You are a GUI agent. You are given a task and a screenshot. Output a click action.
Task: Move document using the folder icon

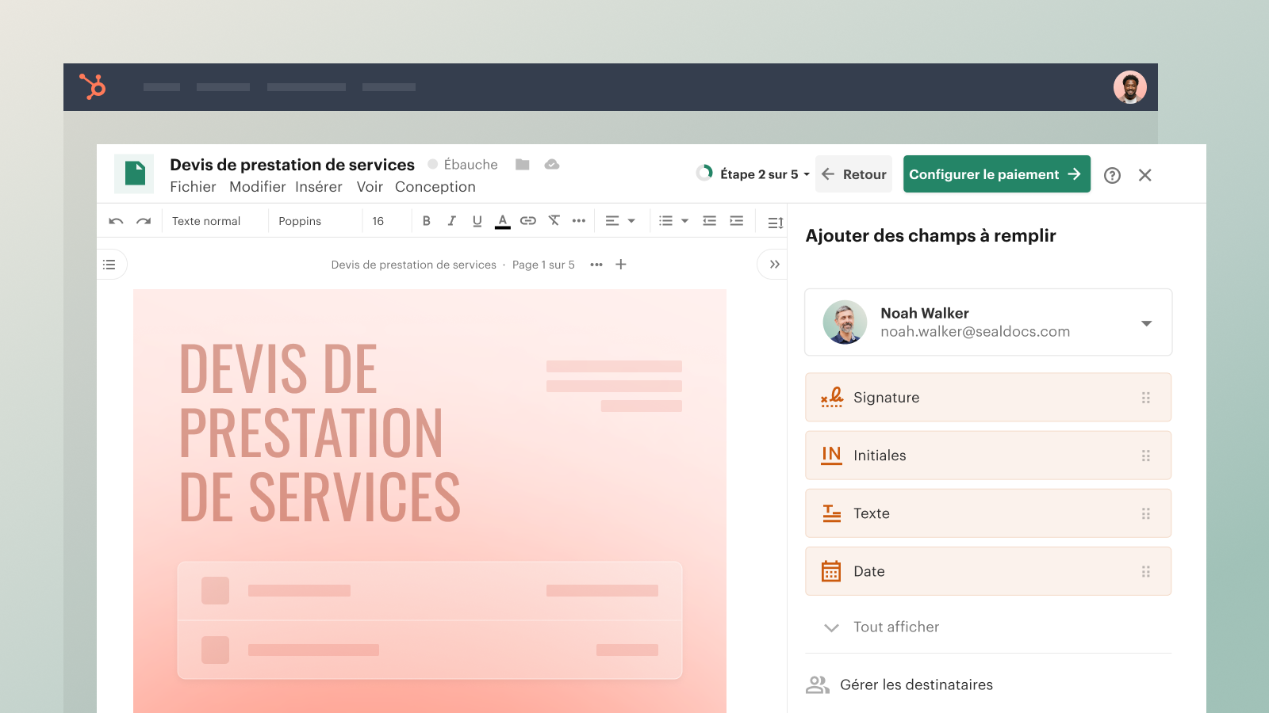point(522,165)
